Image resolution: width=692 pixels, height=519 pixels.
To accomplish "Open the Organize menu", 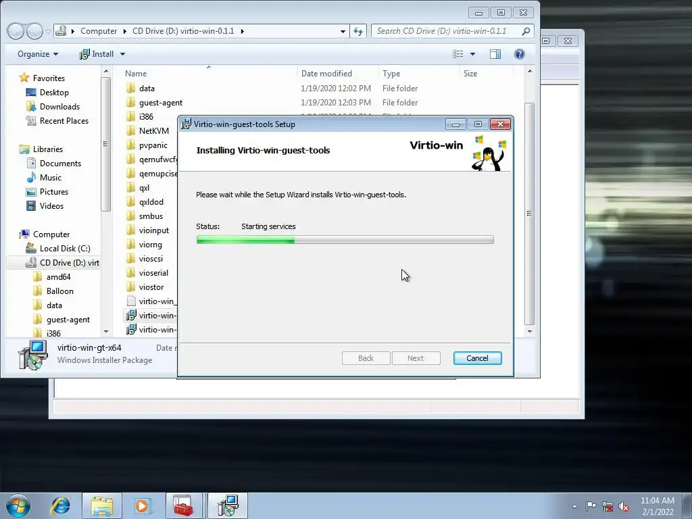I will pyautogui.click(x=38, y=54).
